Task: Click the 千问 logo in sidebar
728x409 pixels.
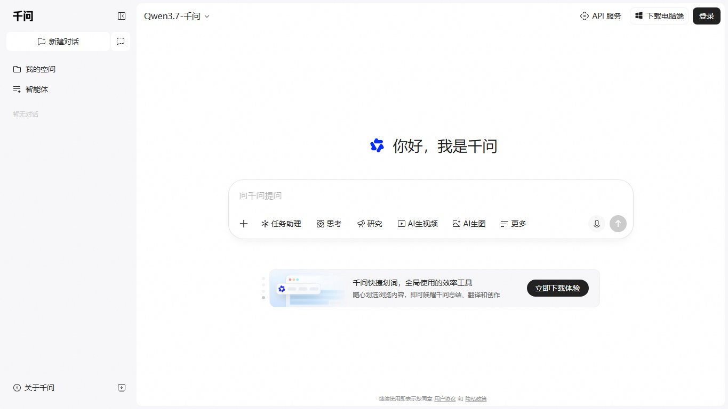Action: click(23, 16)
